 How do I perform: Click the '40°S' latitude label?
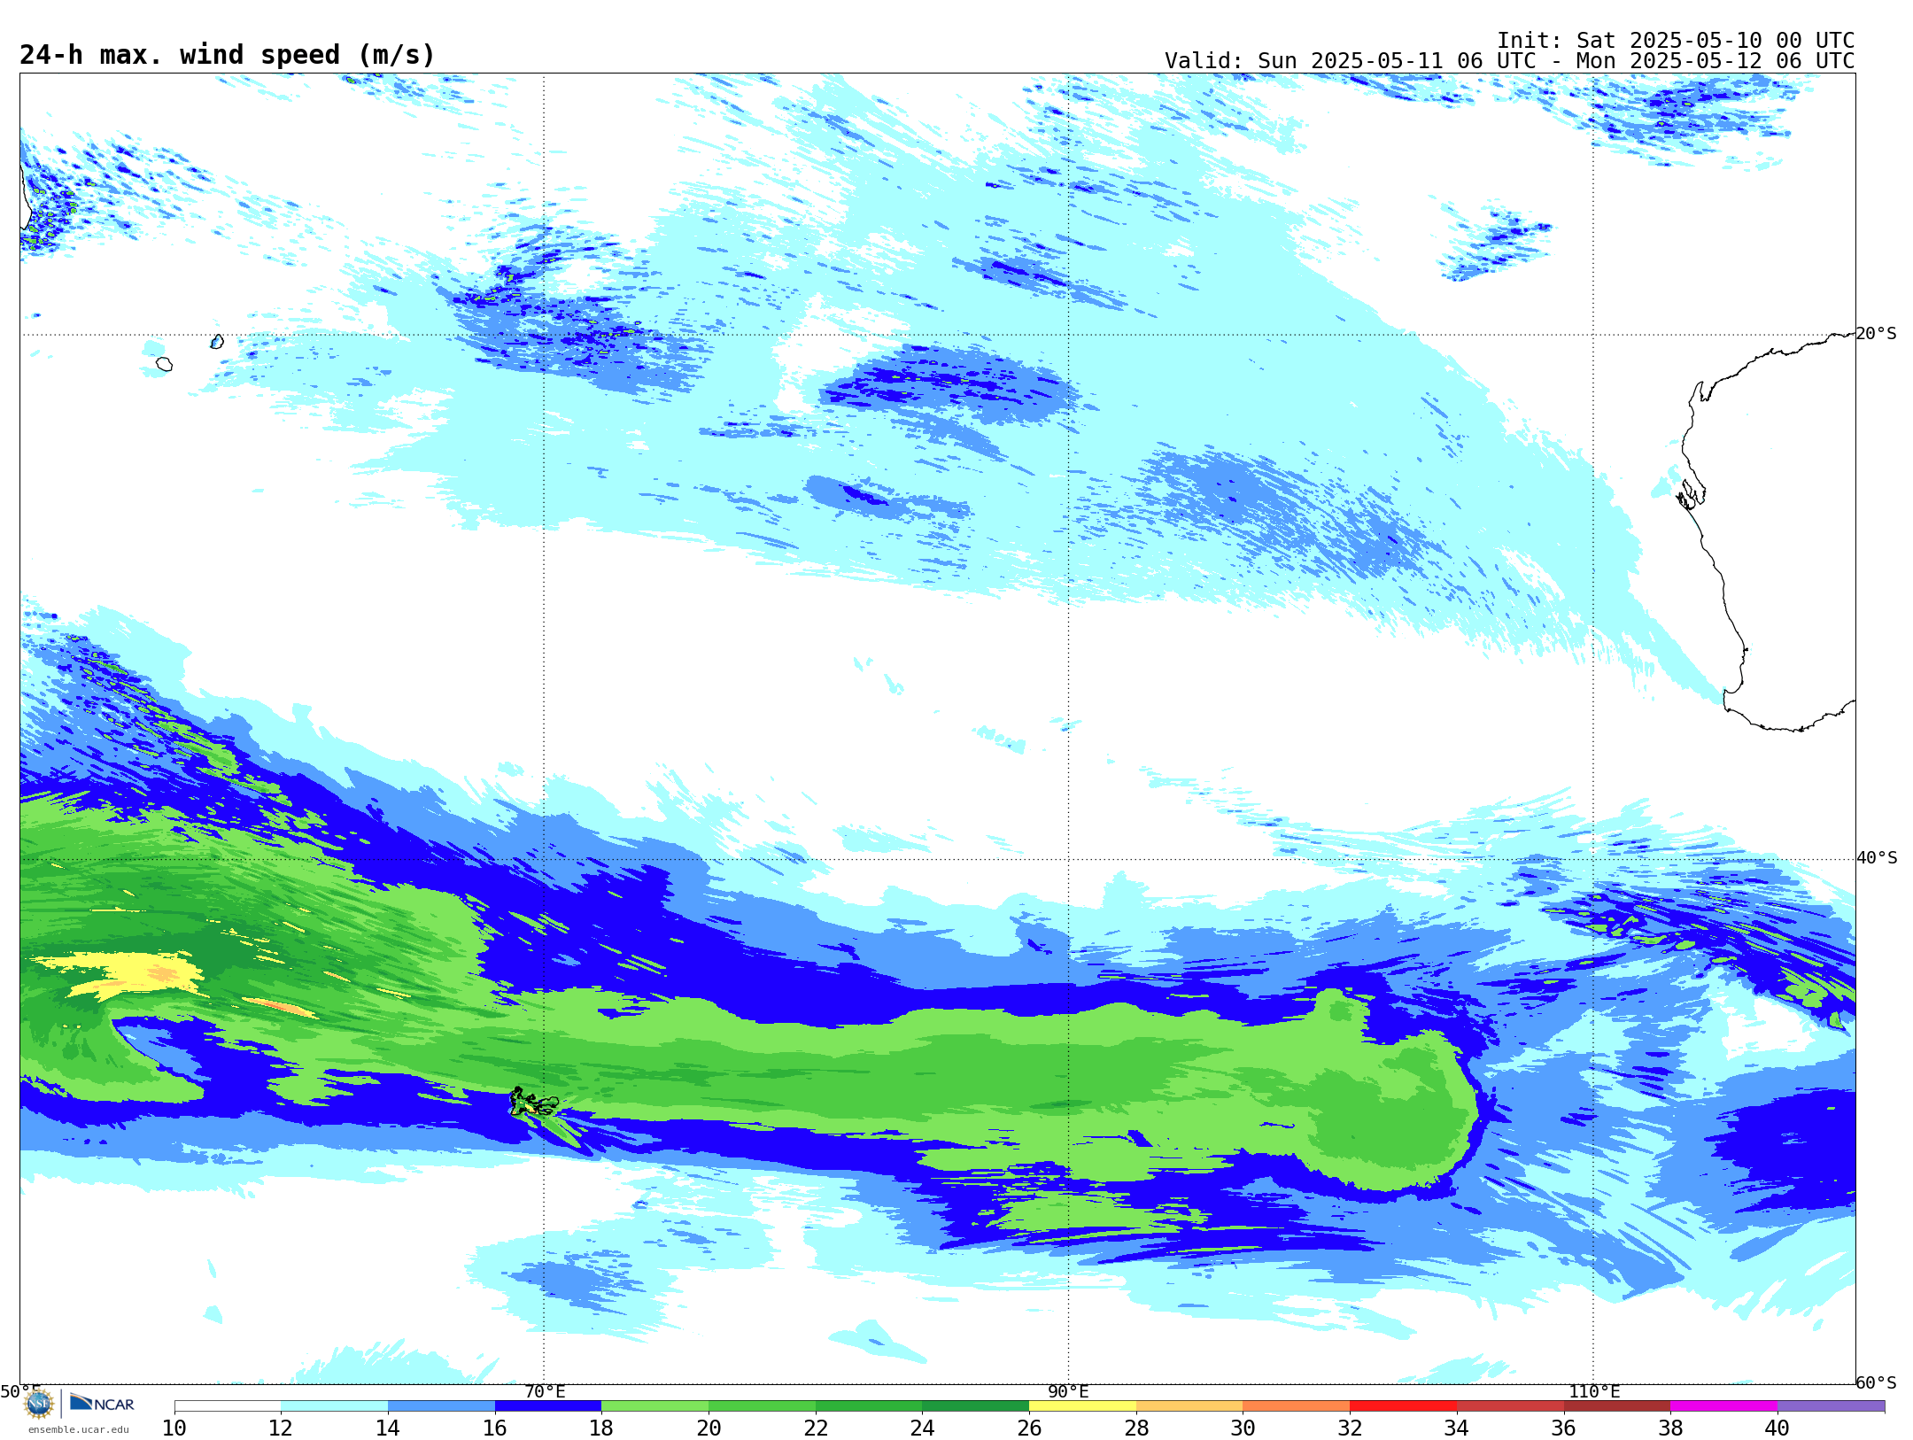(x=1877, y=858)
